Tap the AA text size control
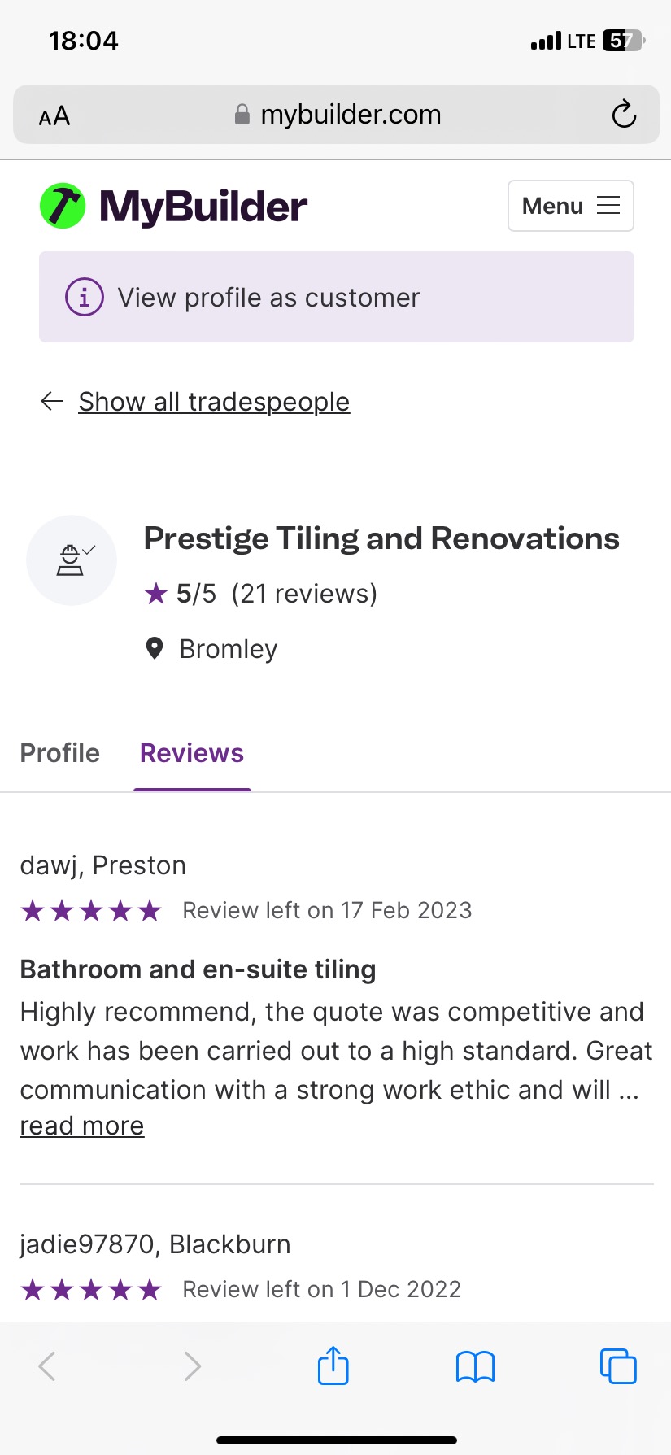Viewport: 671px width, 1455px height. [52, 115]
